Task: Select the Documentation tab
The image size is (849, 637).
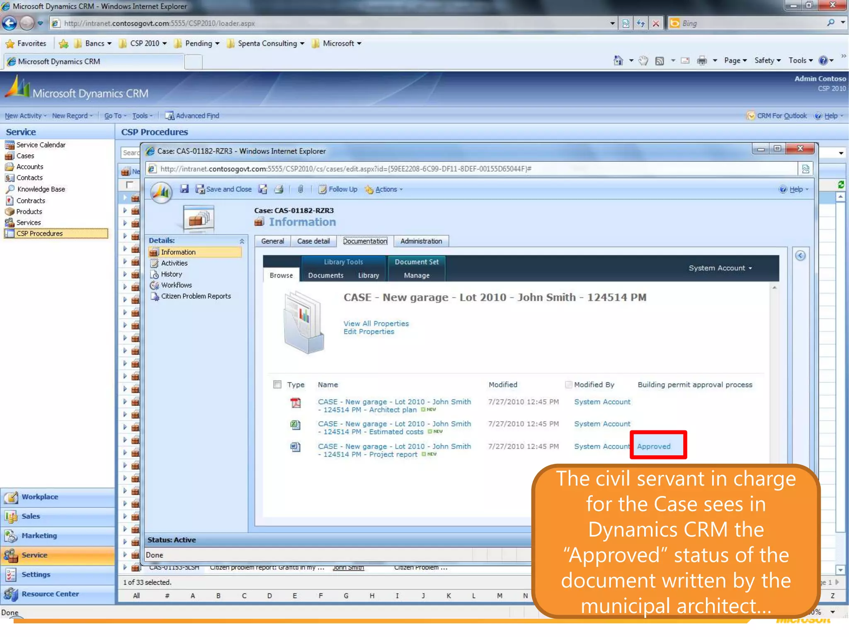Action: pyautogui.click(x=365, y=241)
